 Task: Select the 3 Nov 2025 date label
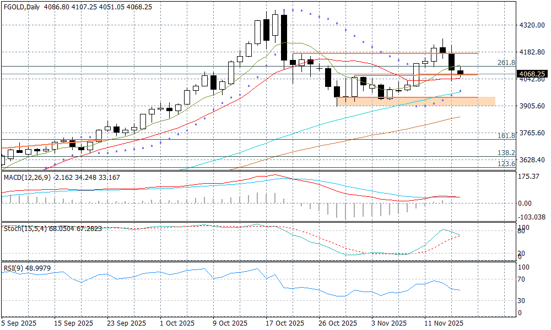[x=389, y=323]
